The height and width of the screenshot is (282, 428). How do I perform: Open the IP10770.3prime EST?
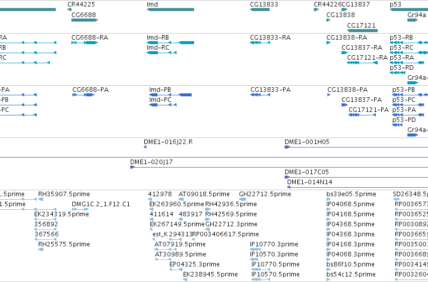click(255, 249)
